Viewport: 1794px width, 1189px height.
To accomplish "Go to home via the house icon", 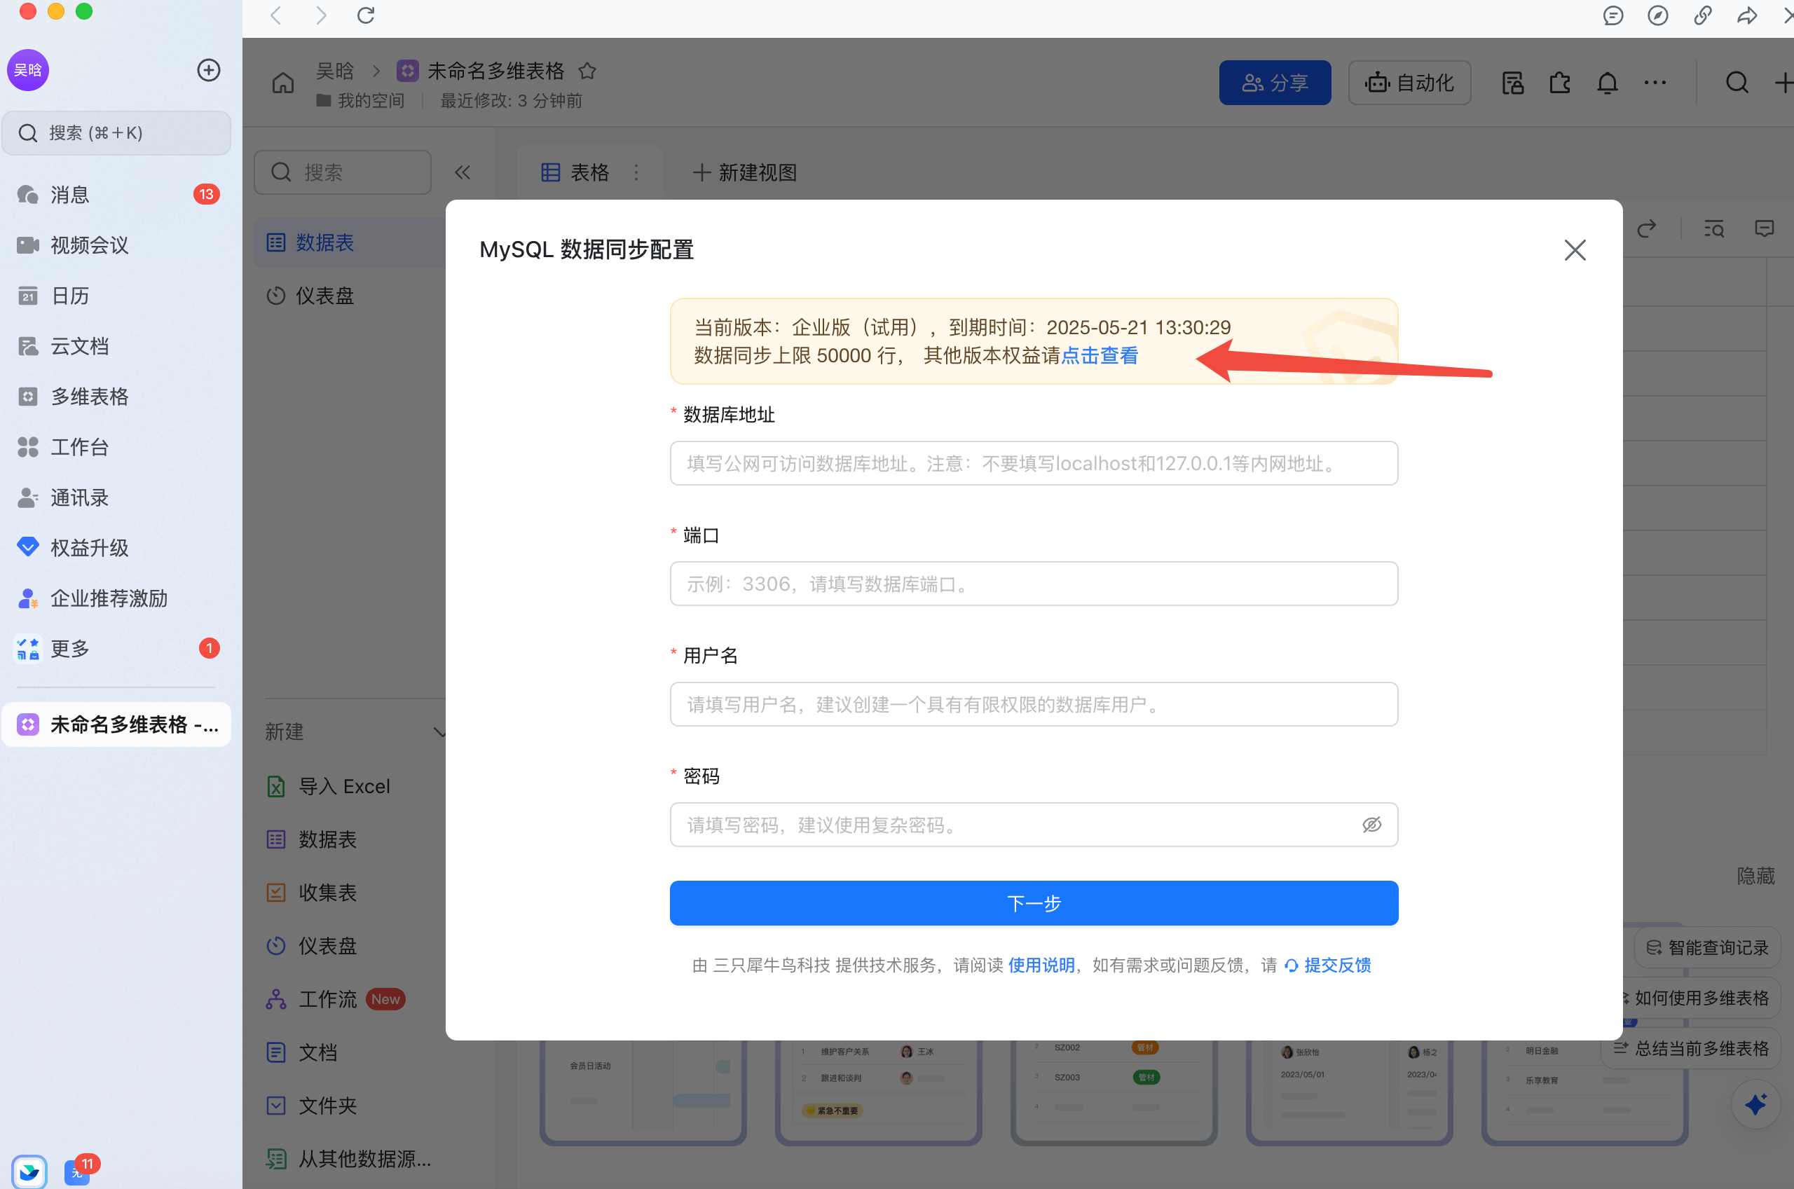I will pos(283,83).
